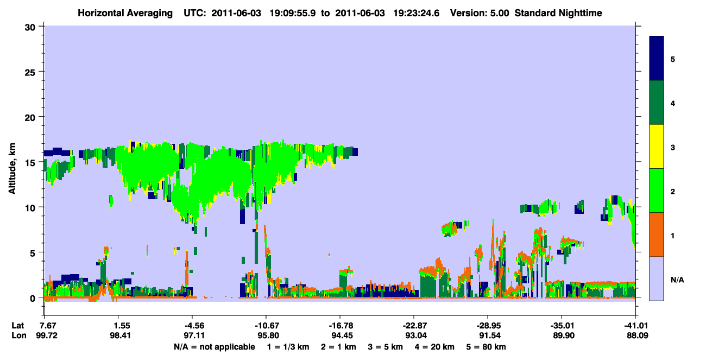Click legend text '2 = 1 km'

(340, 347)
